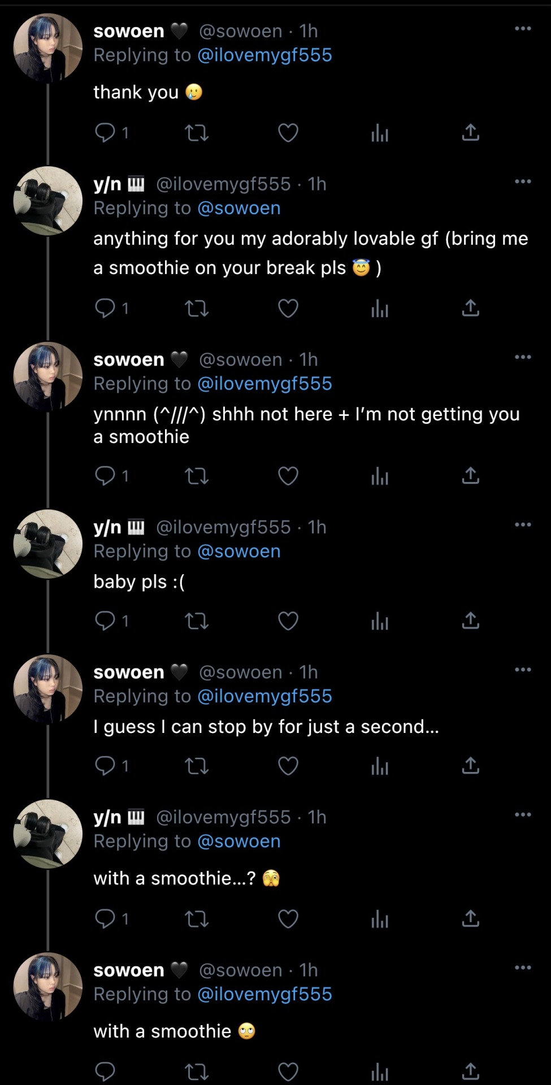This screenshot has height=1085, width=551.
Task: Reply to the "ynnnn shhh not here" tweet
Action: (x=105, y=476)
